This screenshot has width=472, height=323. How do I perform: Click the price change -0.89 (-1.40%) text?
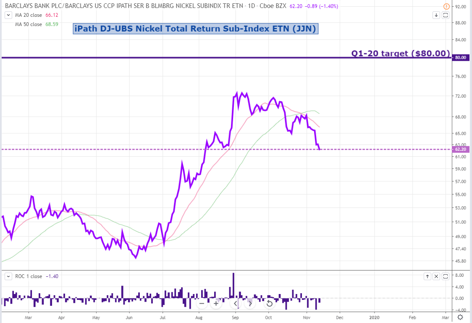tap(321, 6)
